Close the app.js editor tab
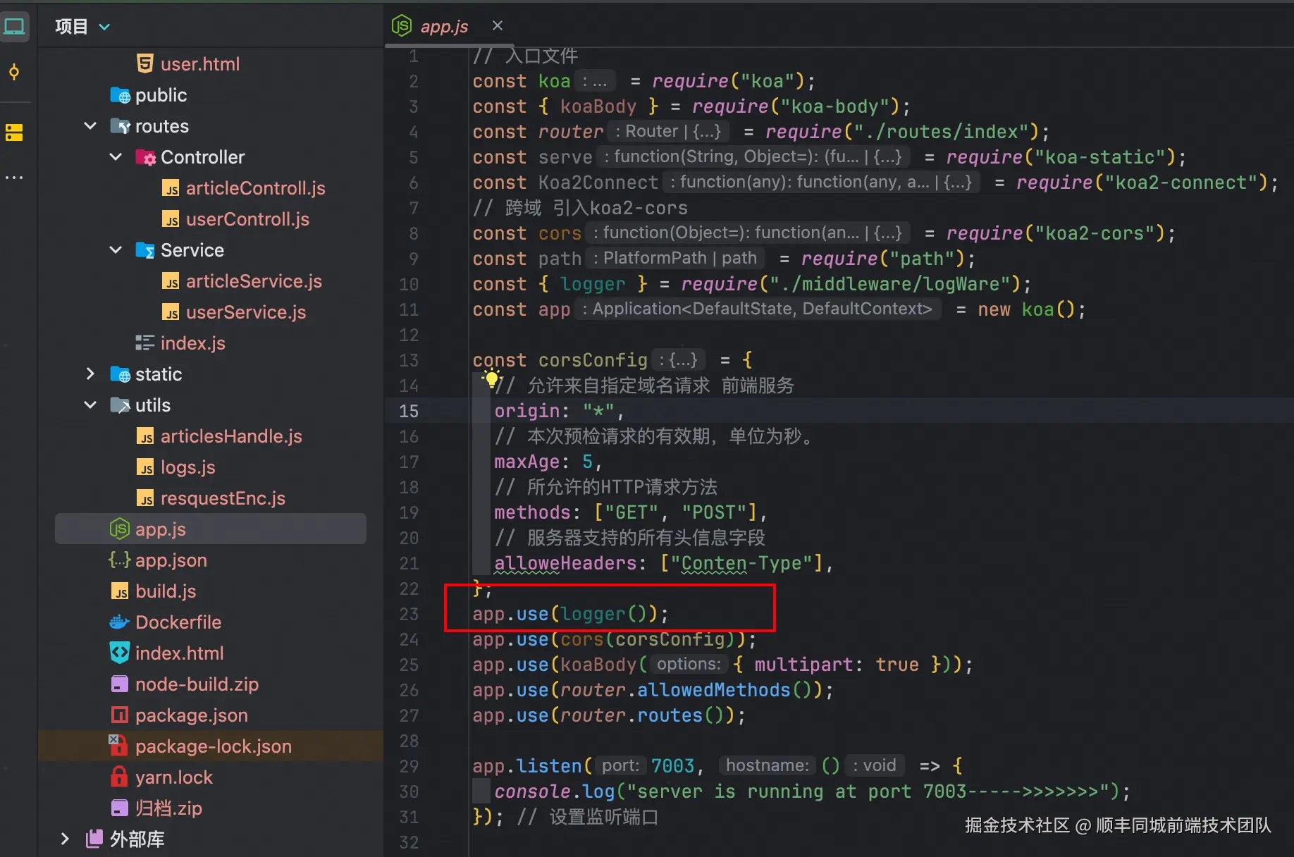 498,26
